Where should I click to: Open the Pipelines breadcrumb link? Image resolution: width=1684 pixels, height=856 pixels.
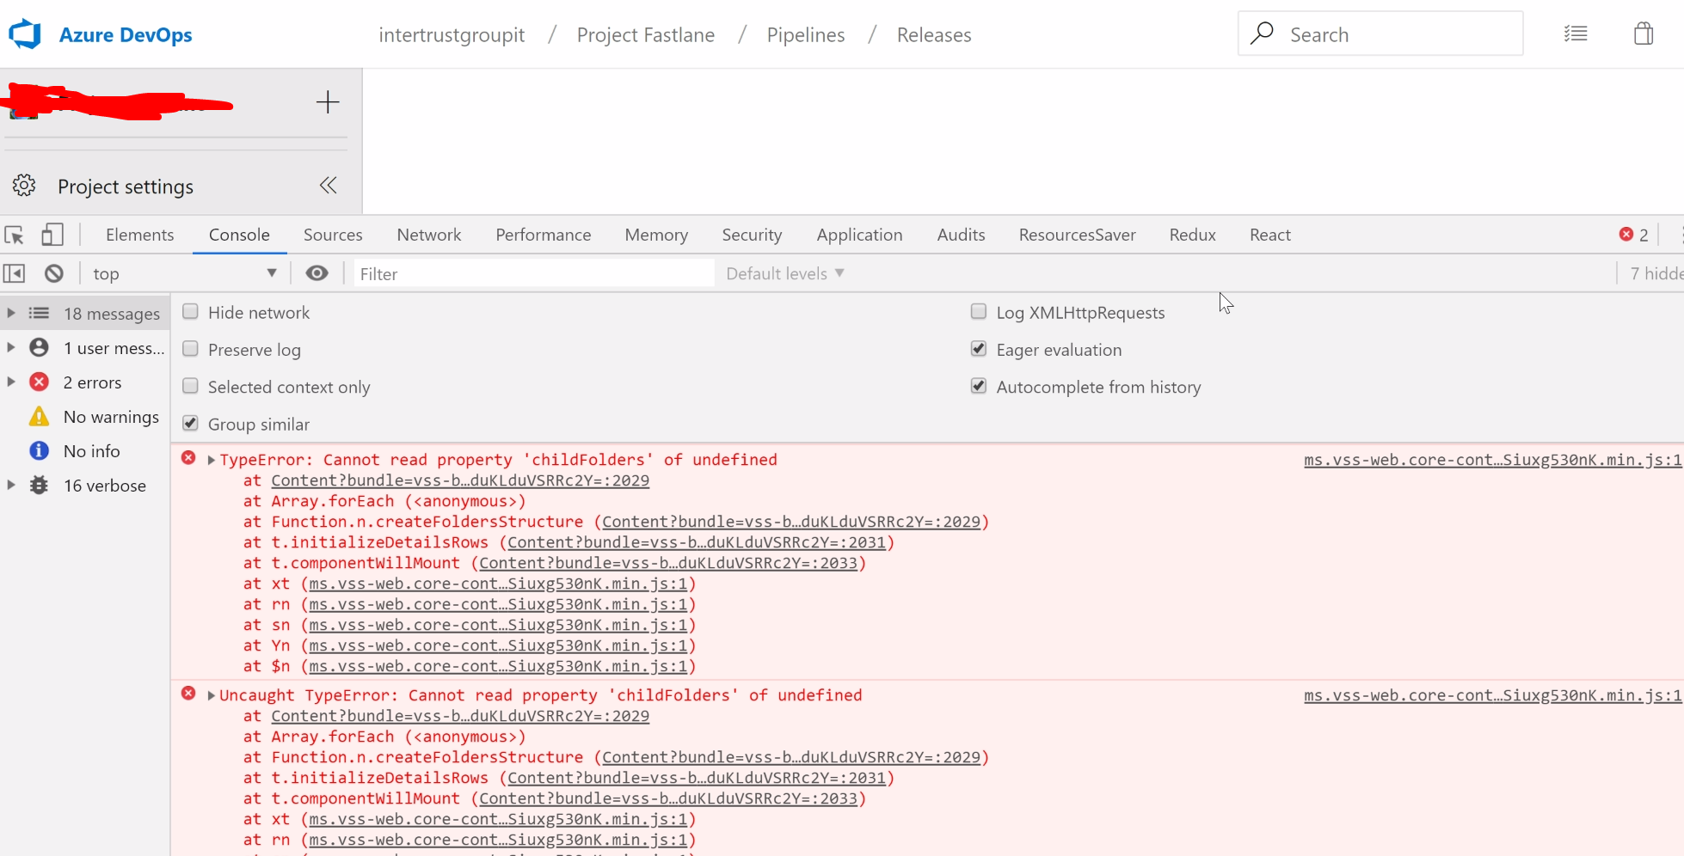[x=806, y=34]
